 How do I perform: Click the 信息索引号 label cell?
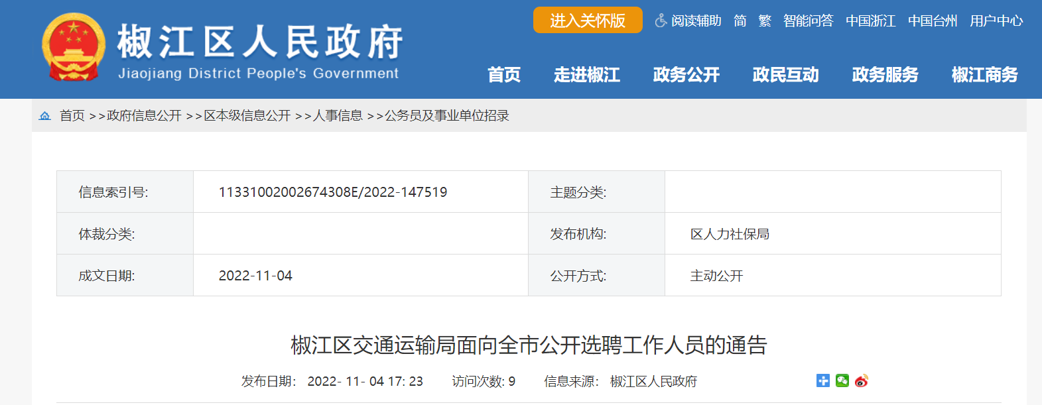pos(125,192)
